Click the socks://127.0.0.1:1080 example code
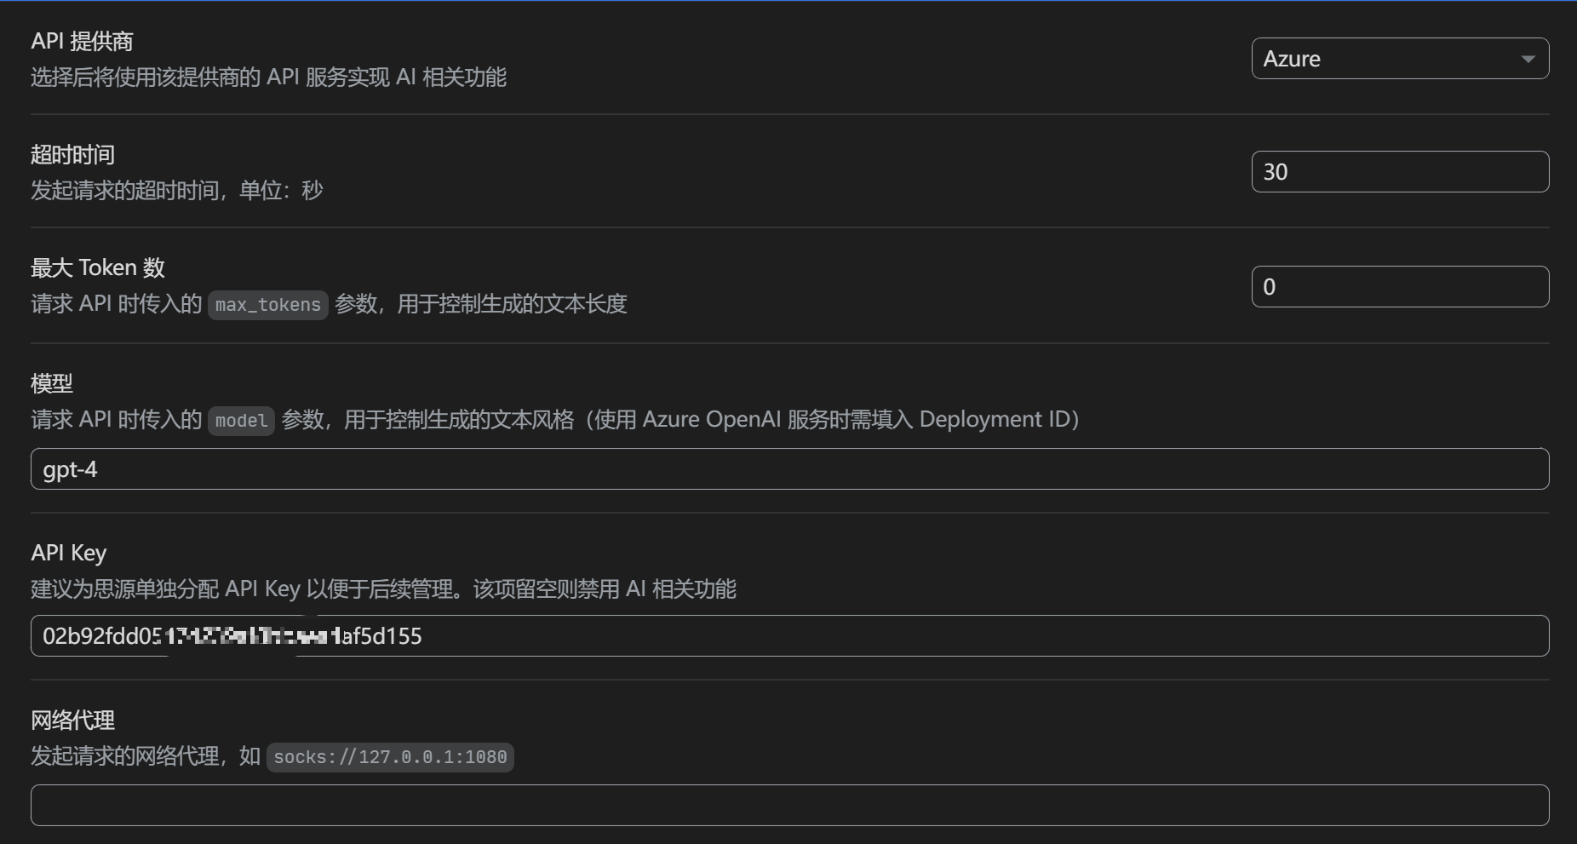 (390, 757)
